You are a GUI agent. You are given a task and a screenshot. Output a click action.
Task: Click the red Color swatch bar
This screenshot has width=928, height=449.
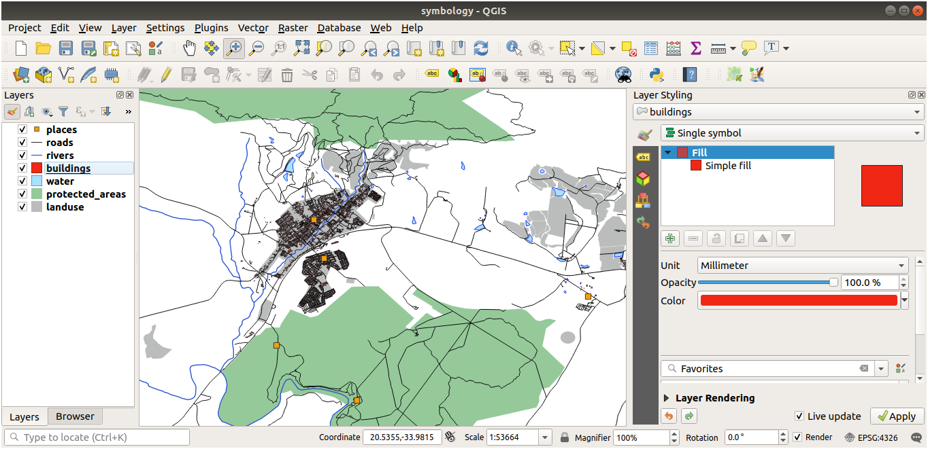click(x=798, y=301)
